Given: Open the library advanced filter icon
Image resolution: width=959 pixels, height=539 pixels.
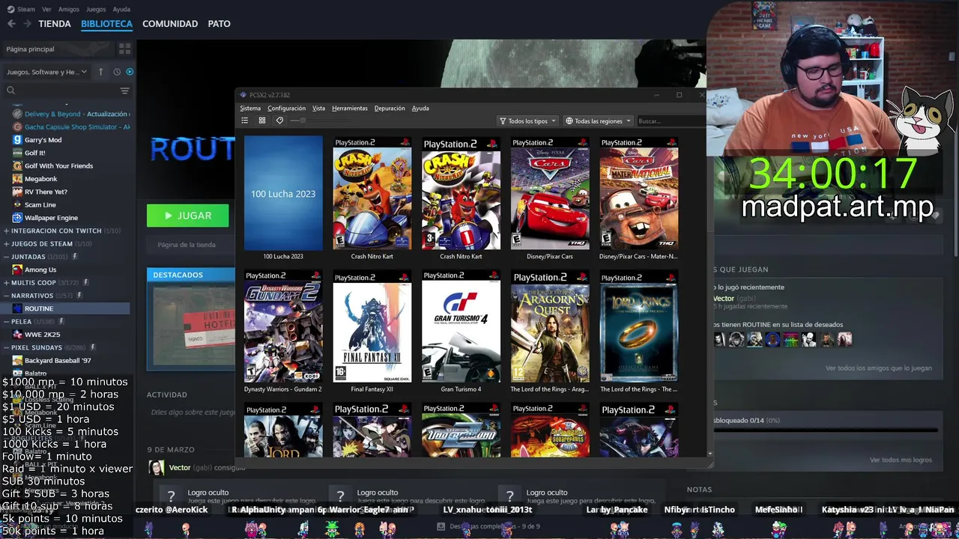Looking at the screenshot, I should tap(124, 91).
